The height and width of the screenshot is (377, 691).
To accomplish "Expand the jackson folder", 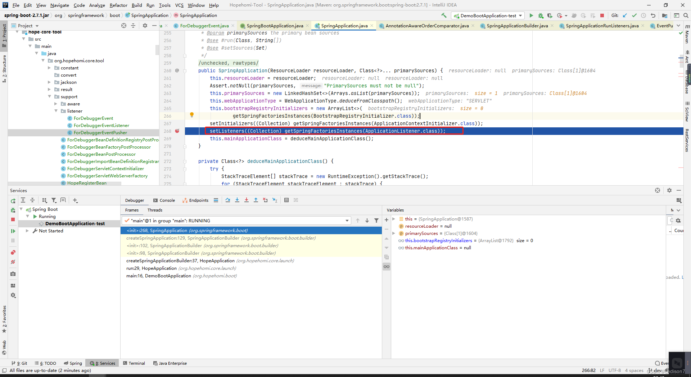I will click(x=49, y=82).
